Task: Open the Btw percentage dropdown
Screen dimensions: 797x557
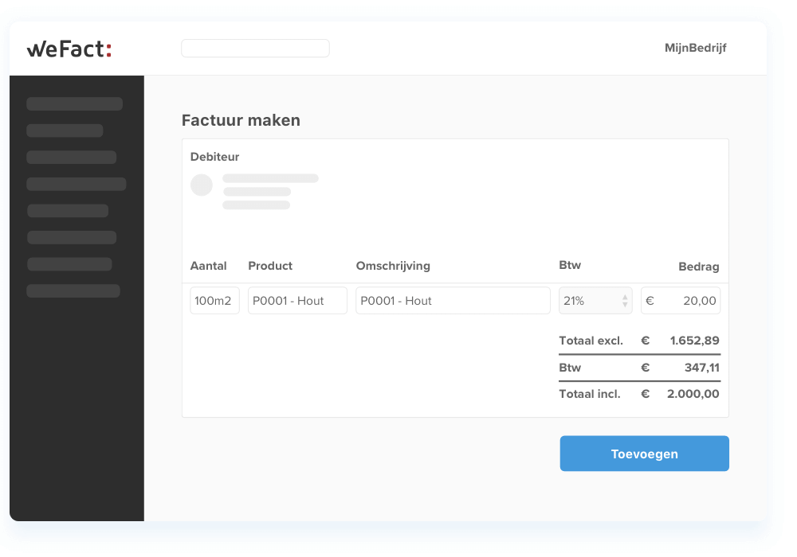Action: (x=590, y=300)
